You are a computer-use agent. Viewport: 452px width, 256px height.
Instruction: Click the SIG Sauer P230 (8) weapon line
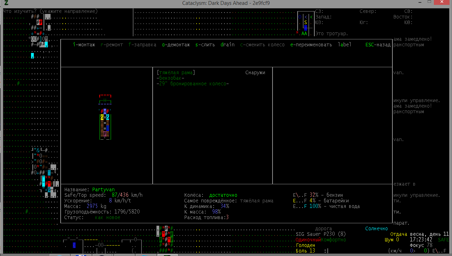pyautogui.click(x=321, y=234)
